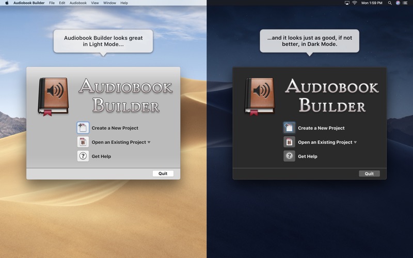Expand Open an Existing Project arrow in dark window
This screenshot has width=413, height=258.
355,142
